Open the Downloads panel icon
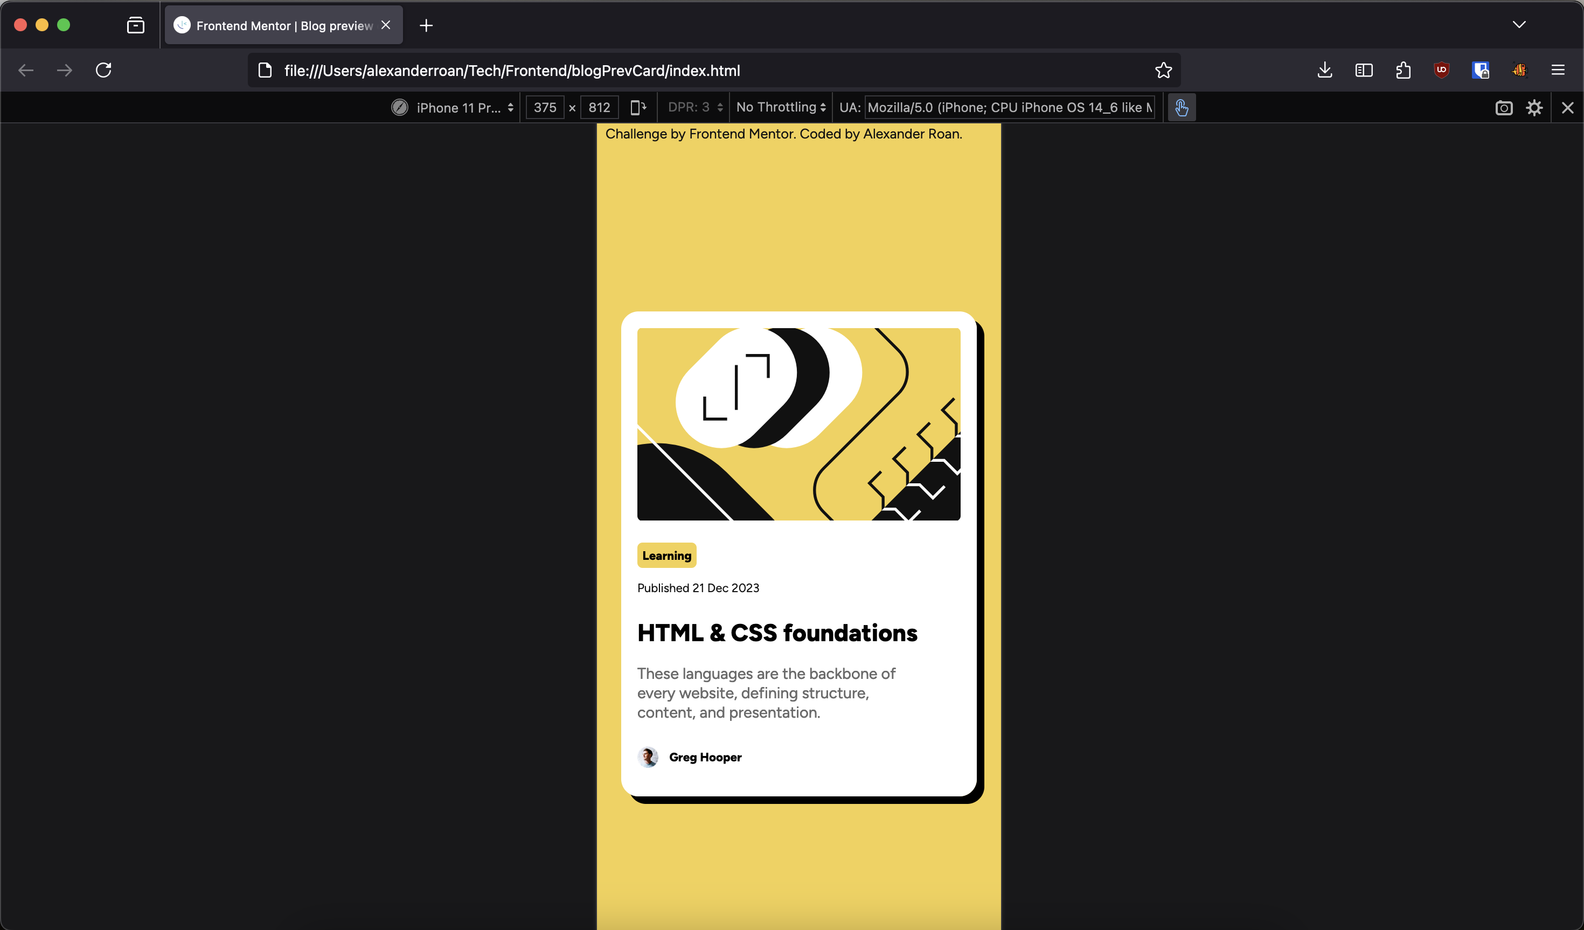1584x930 pixels. 1324,70
